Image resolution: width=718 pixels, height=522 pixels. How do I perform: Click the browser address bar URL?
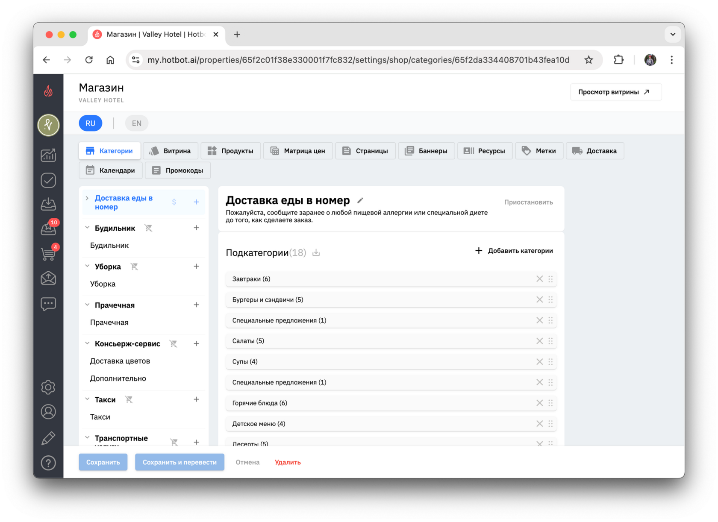pos(358,60)
